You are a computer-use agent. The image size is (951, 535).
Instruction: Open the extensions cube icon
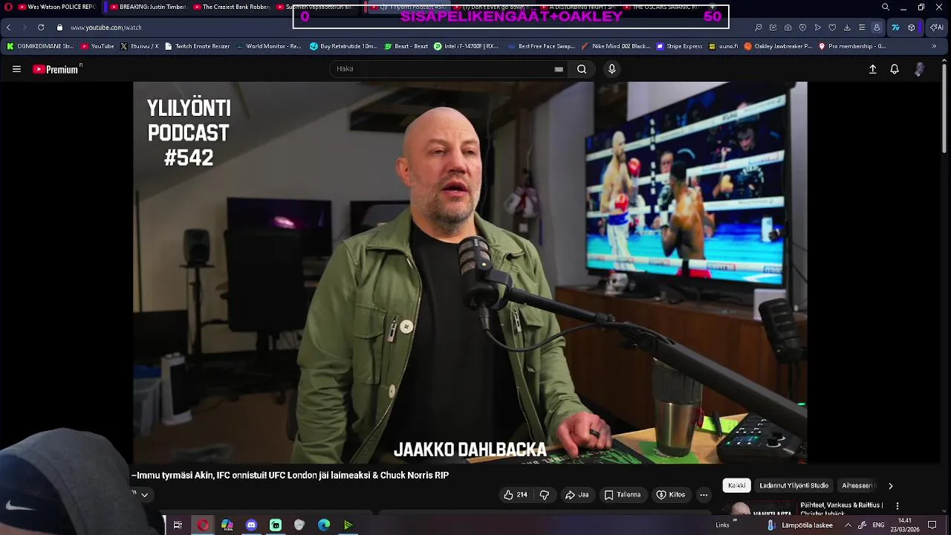(912, 27)
